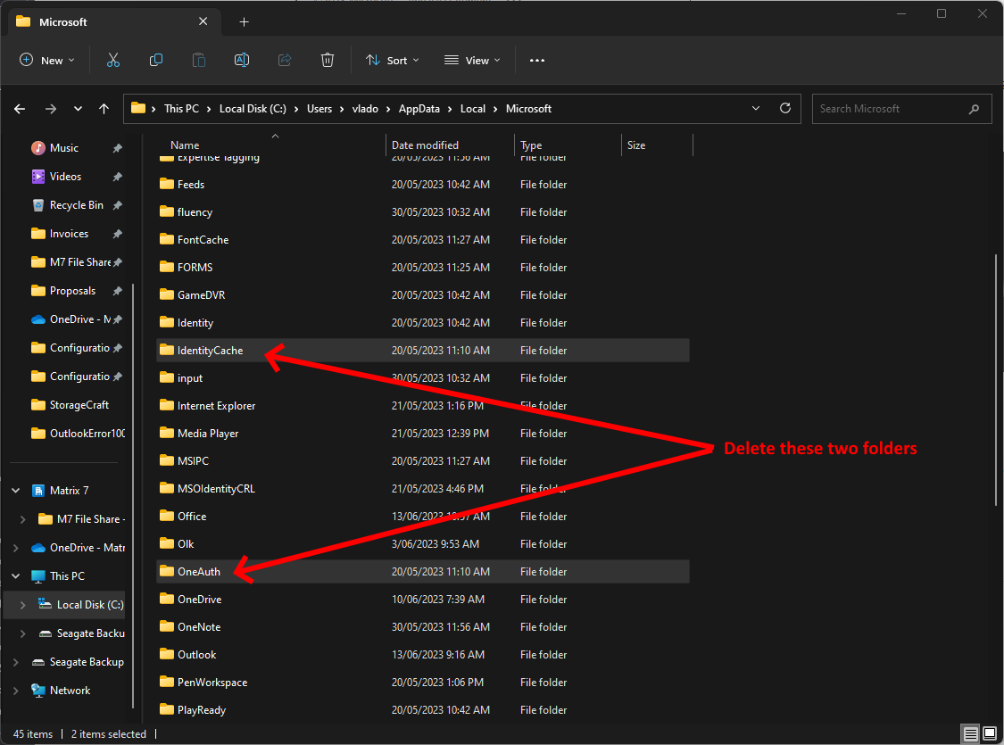
Task: Collapse the This PC tree node
Action: 14,575
